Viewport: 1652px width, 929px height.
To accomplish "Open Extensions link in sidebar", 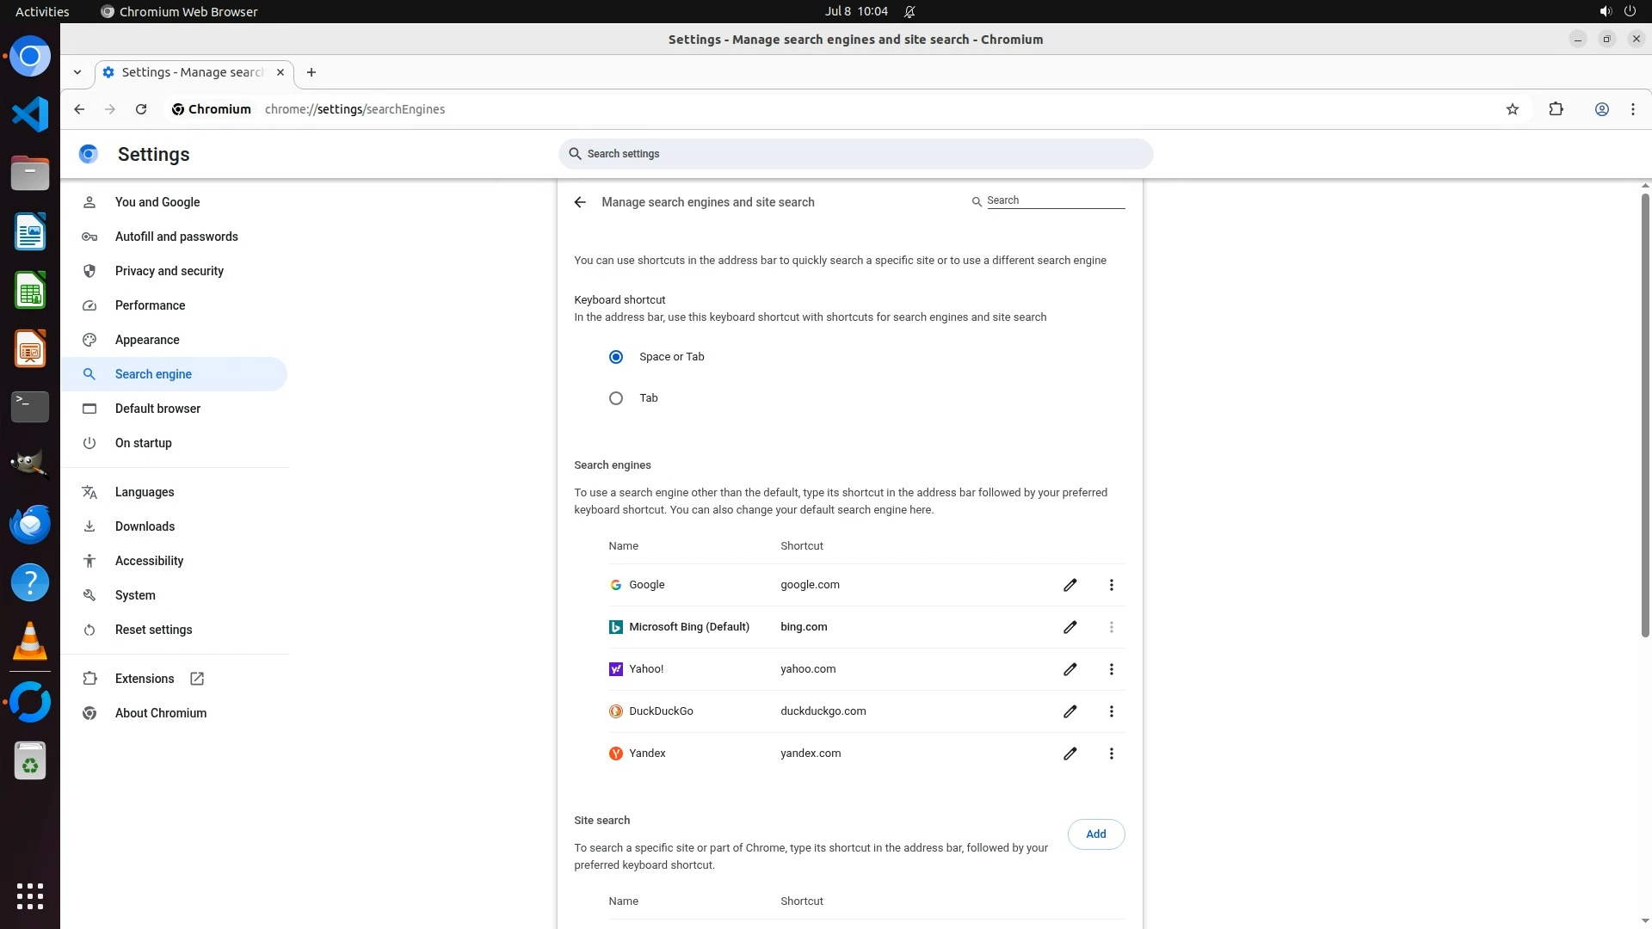I will (145, 679).
